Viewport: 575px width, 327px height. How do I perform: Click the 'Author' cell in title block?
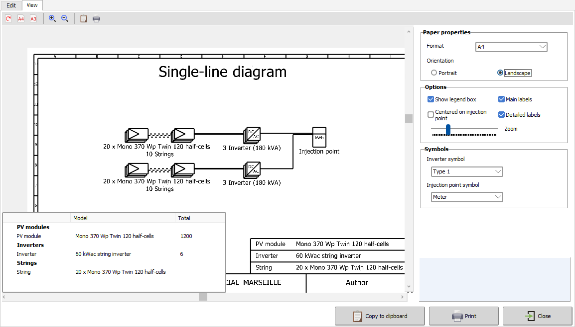click(357, 283)
